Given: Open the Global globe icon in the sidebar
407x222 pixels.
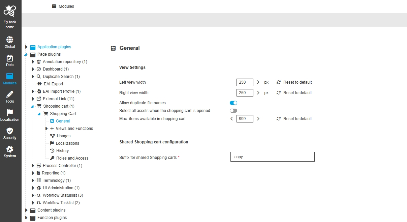Looking at the screenshot, I should pos(10,40).
